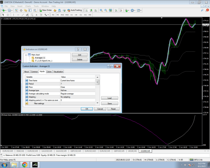Click Edit in Indicators list window
210x168 pixels.
click(x=80, y=55)
